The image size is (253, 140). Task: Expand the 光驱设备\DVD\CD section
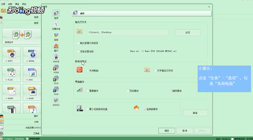[x=21, y=128]
